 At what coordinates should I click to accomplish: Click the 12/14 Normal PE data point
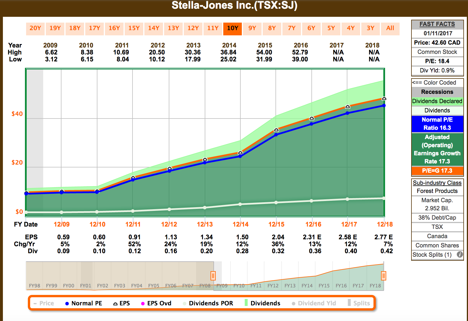click(240, 156)
